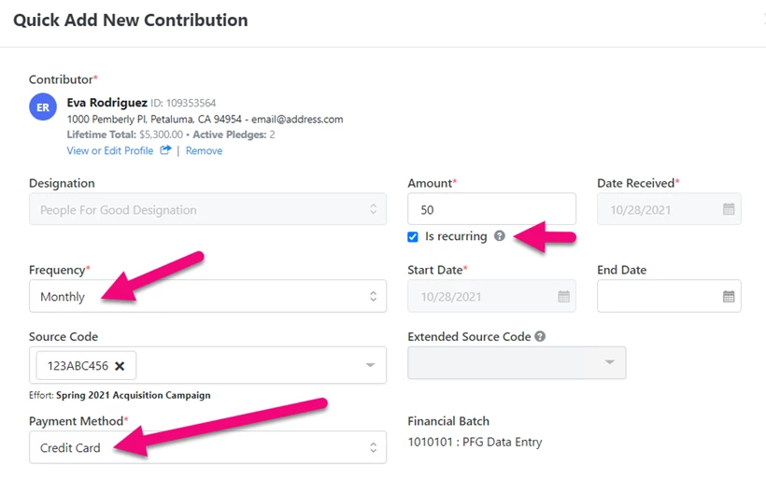Click the Is recurring label text
Image resolution: width=766 pixels, height=479 pixels.
click(456, 236)
